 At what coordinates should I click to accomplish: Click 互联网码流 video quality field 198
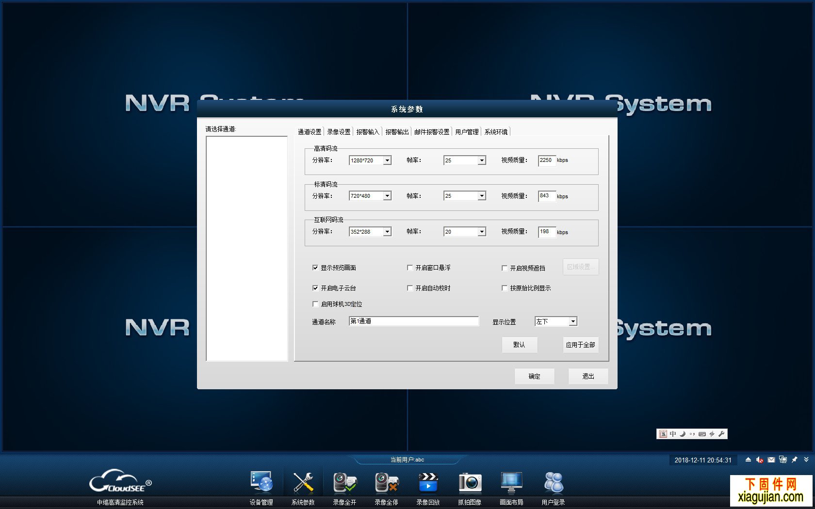[x=547, y=232]
